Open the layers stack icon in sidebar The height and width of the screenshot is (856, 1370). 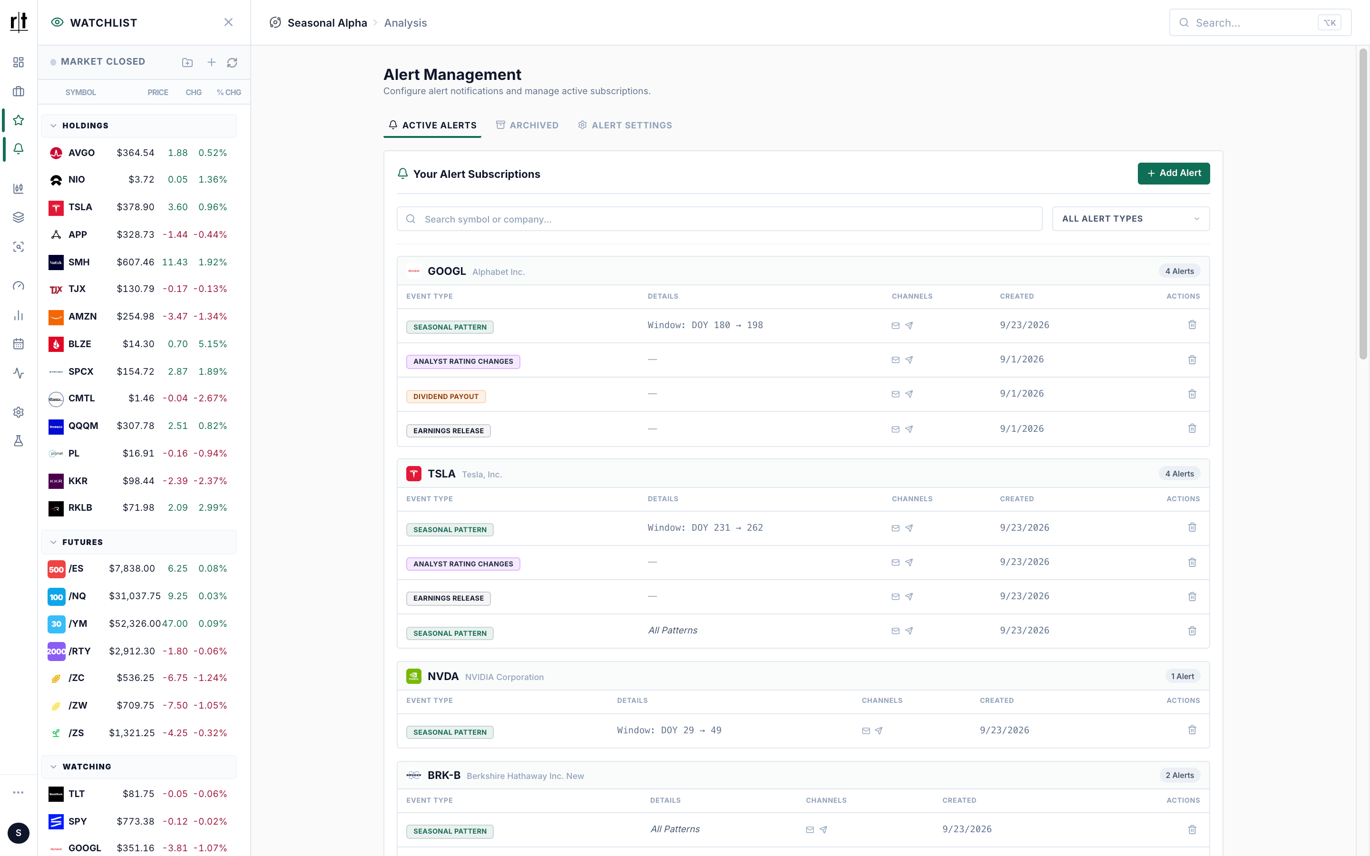pyautogui.click(x=18, y=217)
